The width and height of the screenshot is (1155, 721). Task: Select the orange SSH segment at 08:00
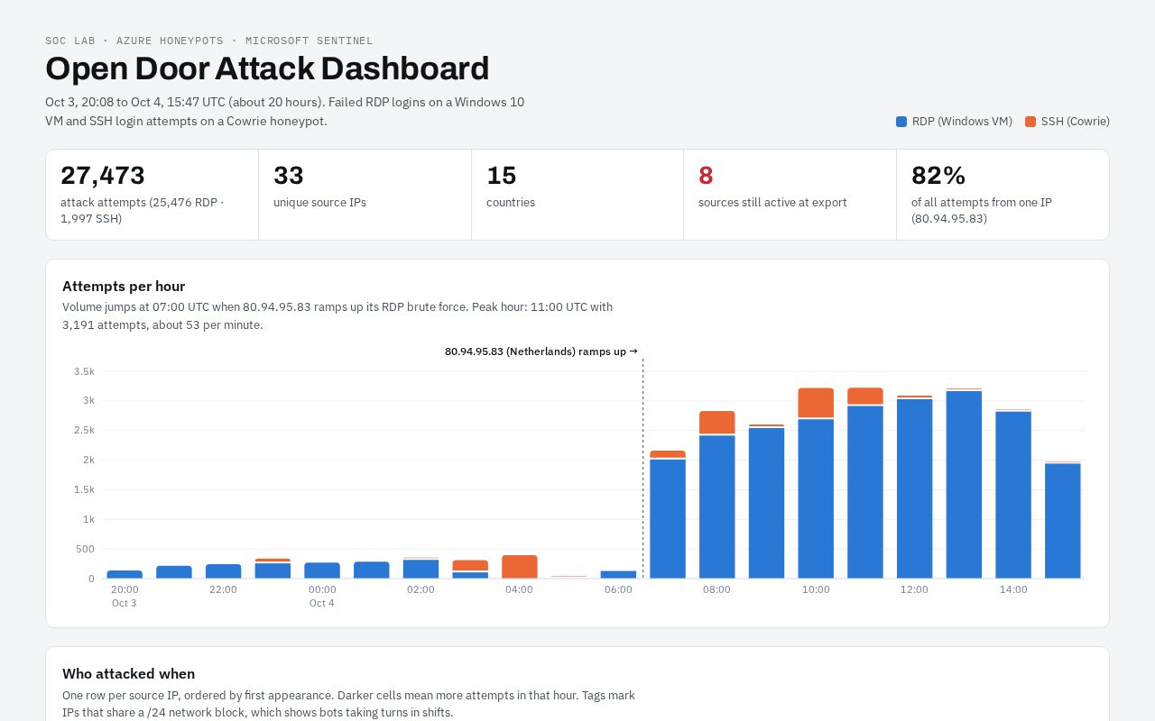point(717,423)
